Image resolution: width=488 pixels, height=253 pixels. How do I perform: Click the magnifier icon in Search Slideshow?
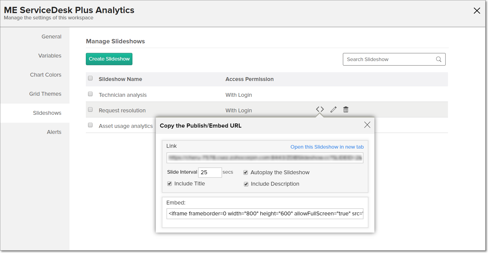(x=439, y=59)
